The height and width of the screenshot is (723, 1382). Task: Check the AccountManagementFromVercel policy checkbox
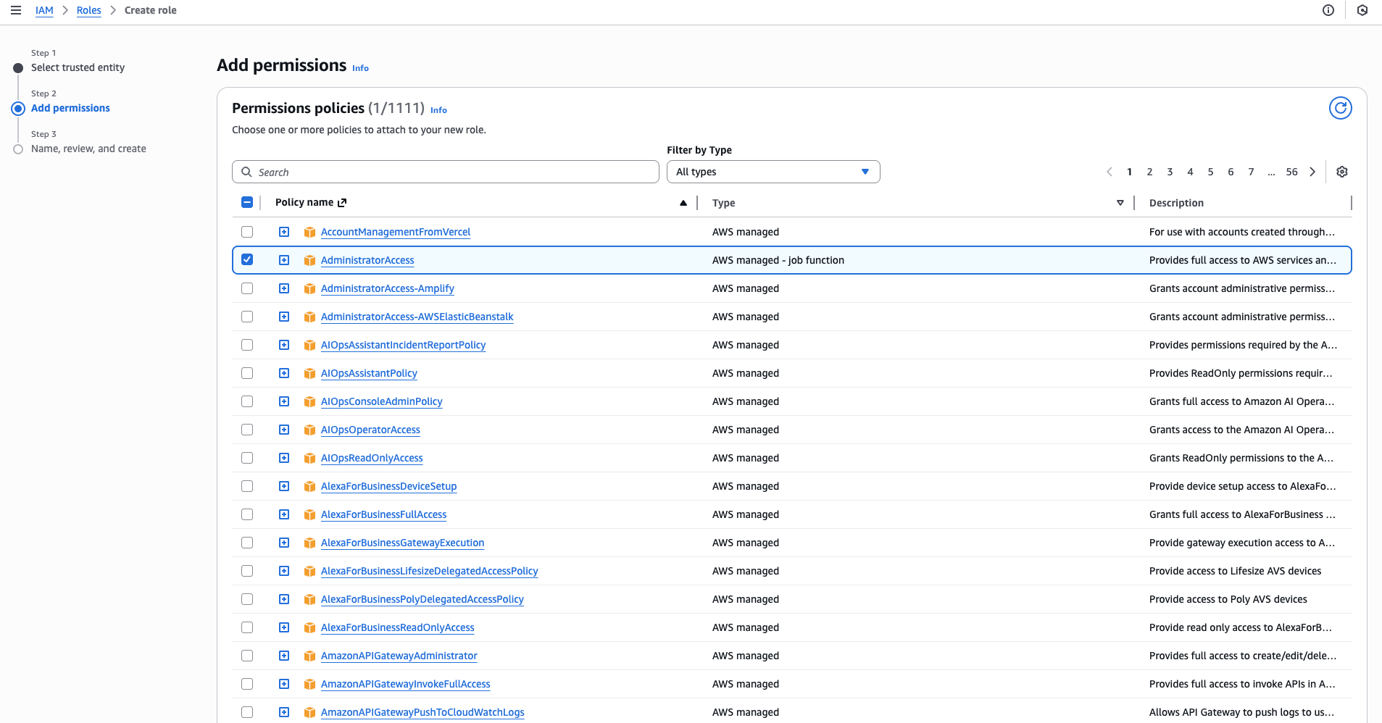tap(247, 232)
